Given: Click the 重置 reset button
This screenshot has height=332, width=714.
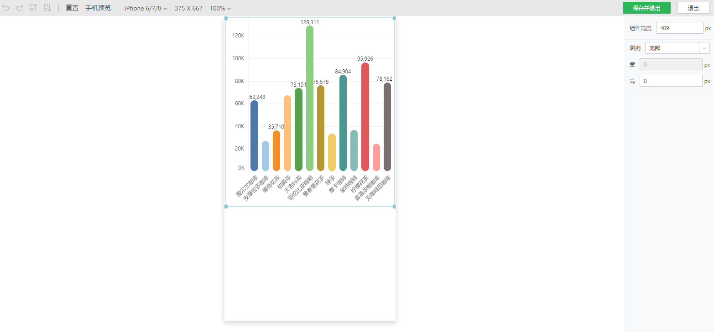Looking at the screenshot, I should (72, 8).
